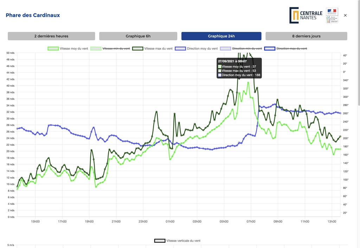Click the Direction min du vent swatch
Viewport: 360px width, 248px height.
pyautogui.click(x=225, y=48)
